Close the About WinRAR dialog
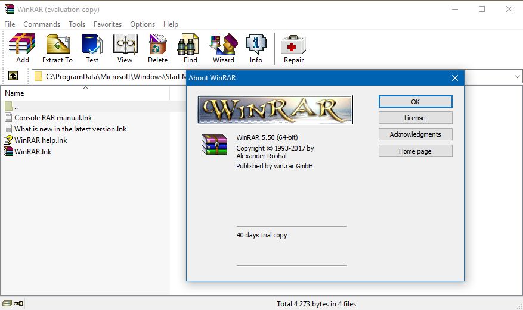Viewport: 523px width, 310px height. click(x=454, y=78)
